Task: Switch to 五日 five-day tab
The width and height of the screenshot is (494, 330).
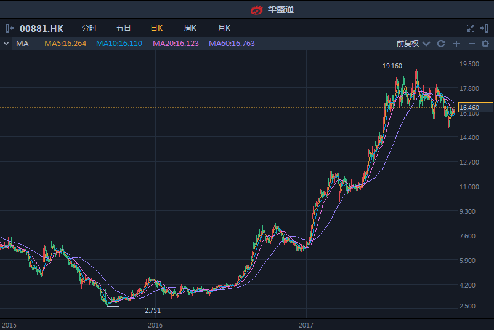Action: pos(123,28)
